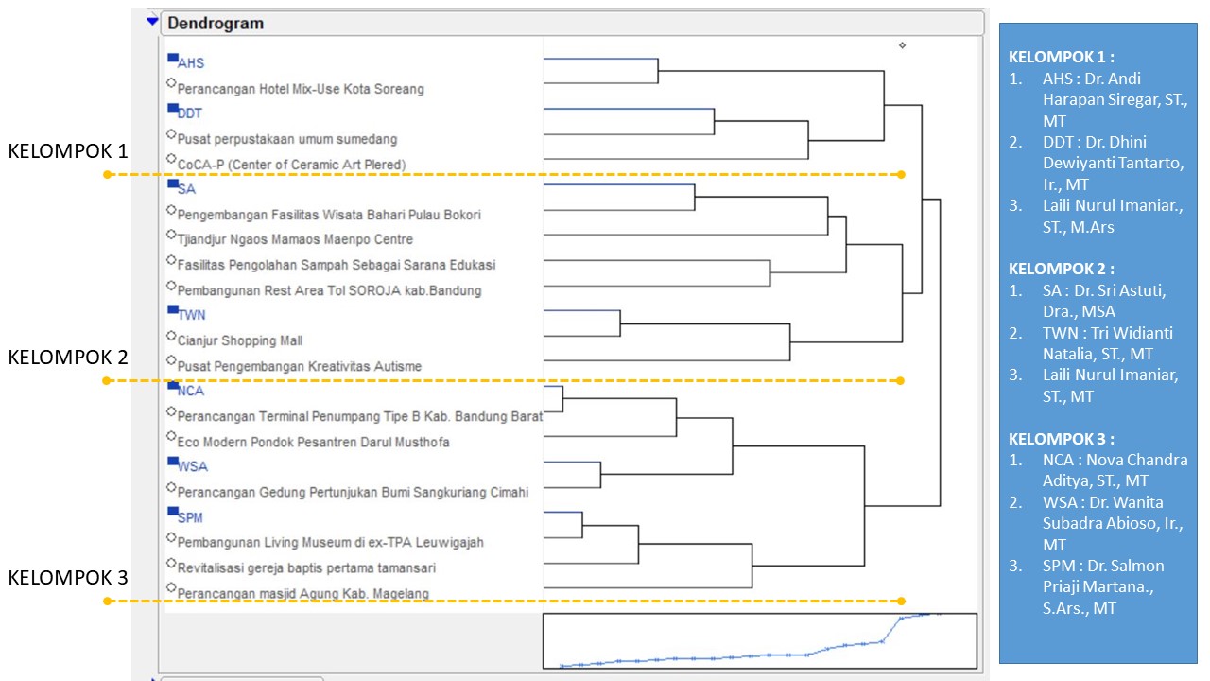The width and height of the screenshot is (1210, 681).
Task: Click the diamond handle atop the dendrogram
Action: point(902,44)
